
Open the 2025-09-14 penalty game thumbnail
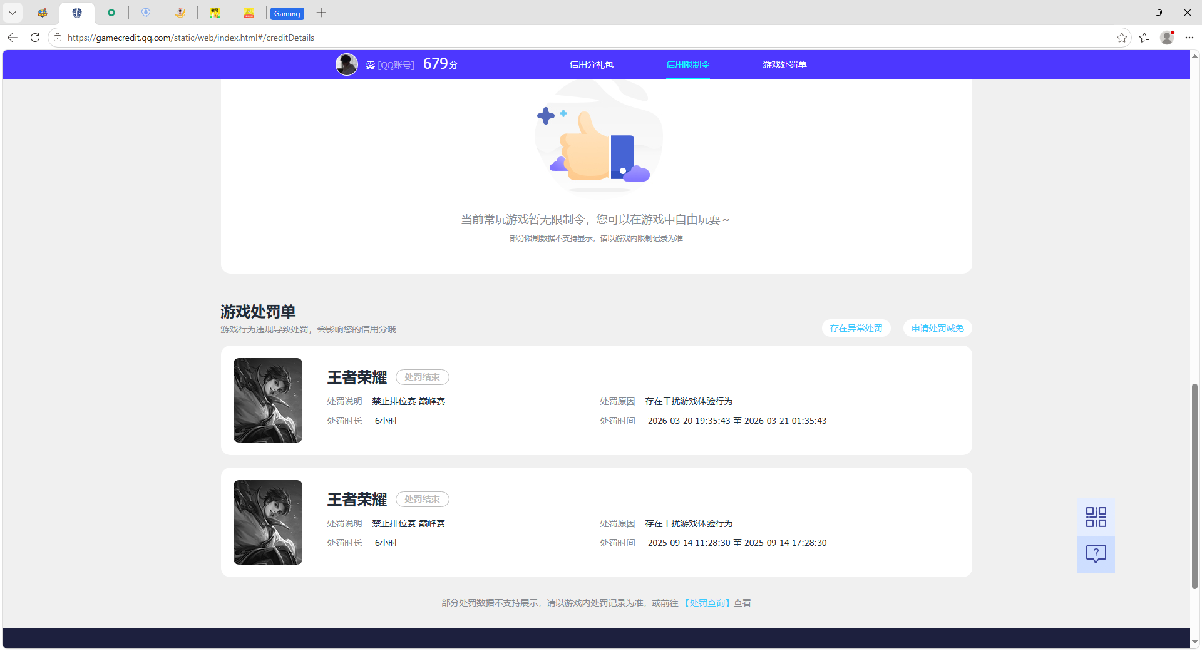tap(268, 523)
